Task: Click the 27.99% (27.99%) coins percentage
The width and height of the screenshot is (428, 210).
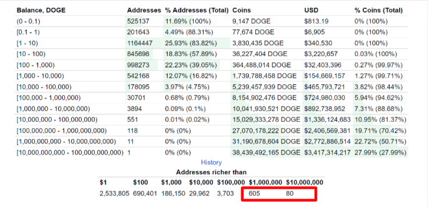Action: 380,152
